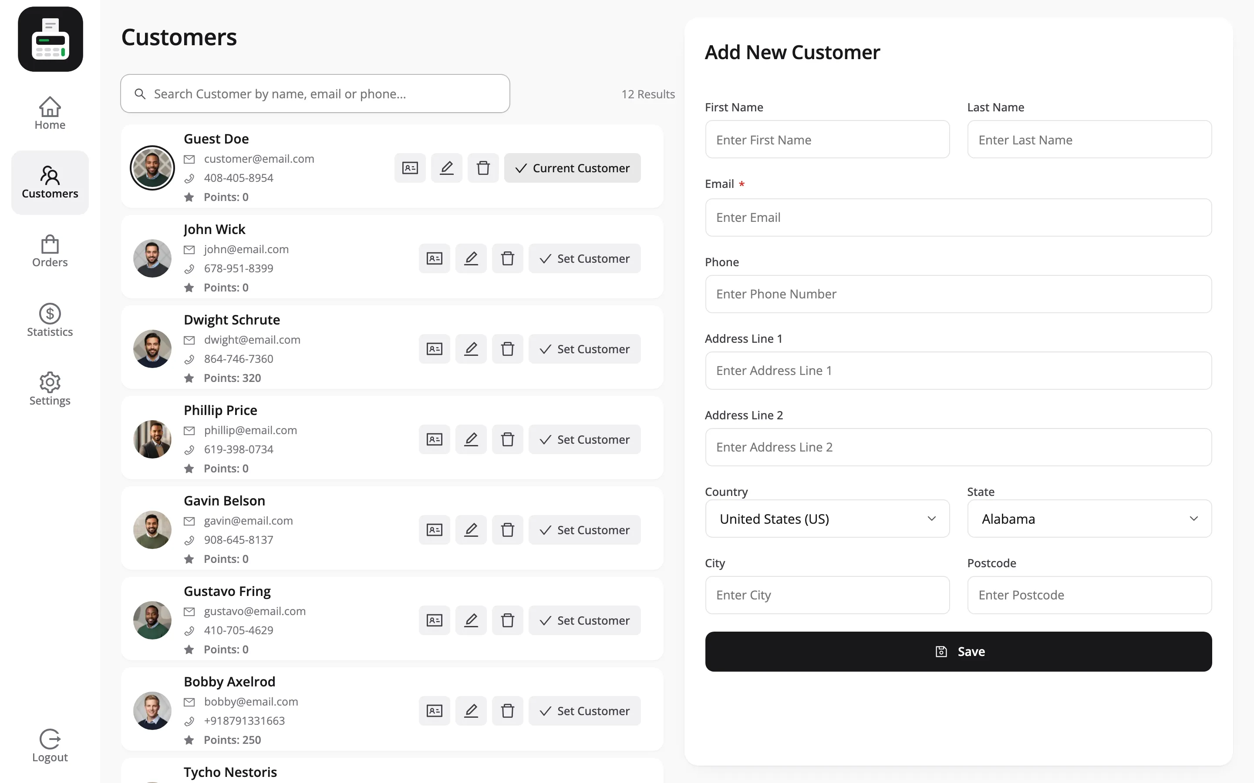Click the Postcode input field
Viewport: 1254px width, 783px height.
(1089, 595)
